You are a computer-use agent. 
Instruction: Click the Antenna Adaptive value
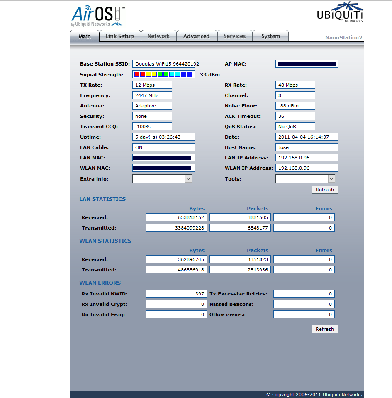152,106
